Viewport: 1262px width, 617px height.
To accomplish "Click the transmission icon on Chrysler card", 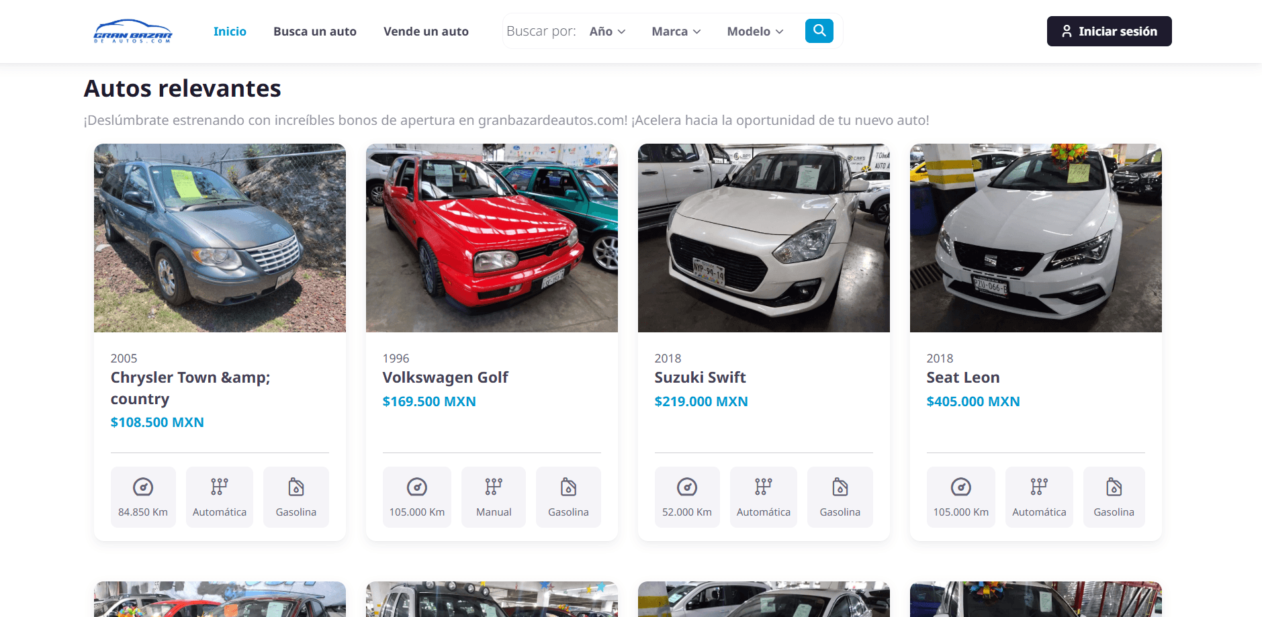I will tap(220, 487).
